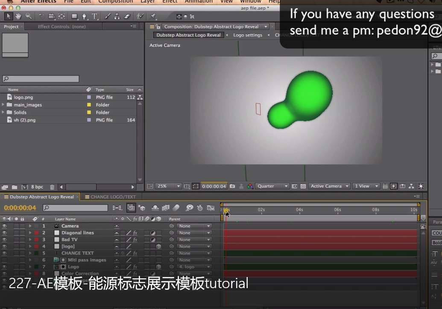Hide the Camera layer
442x309 pixels.
(x=4, y=226)
